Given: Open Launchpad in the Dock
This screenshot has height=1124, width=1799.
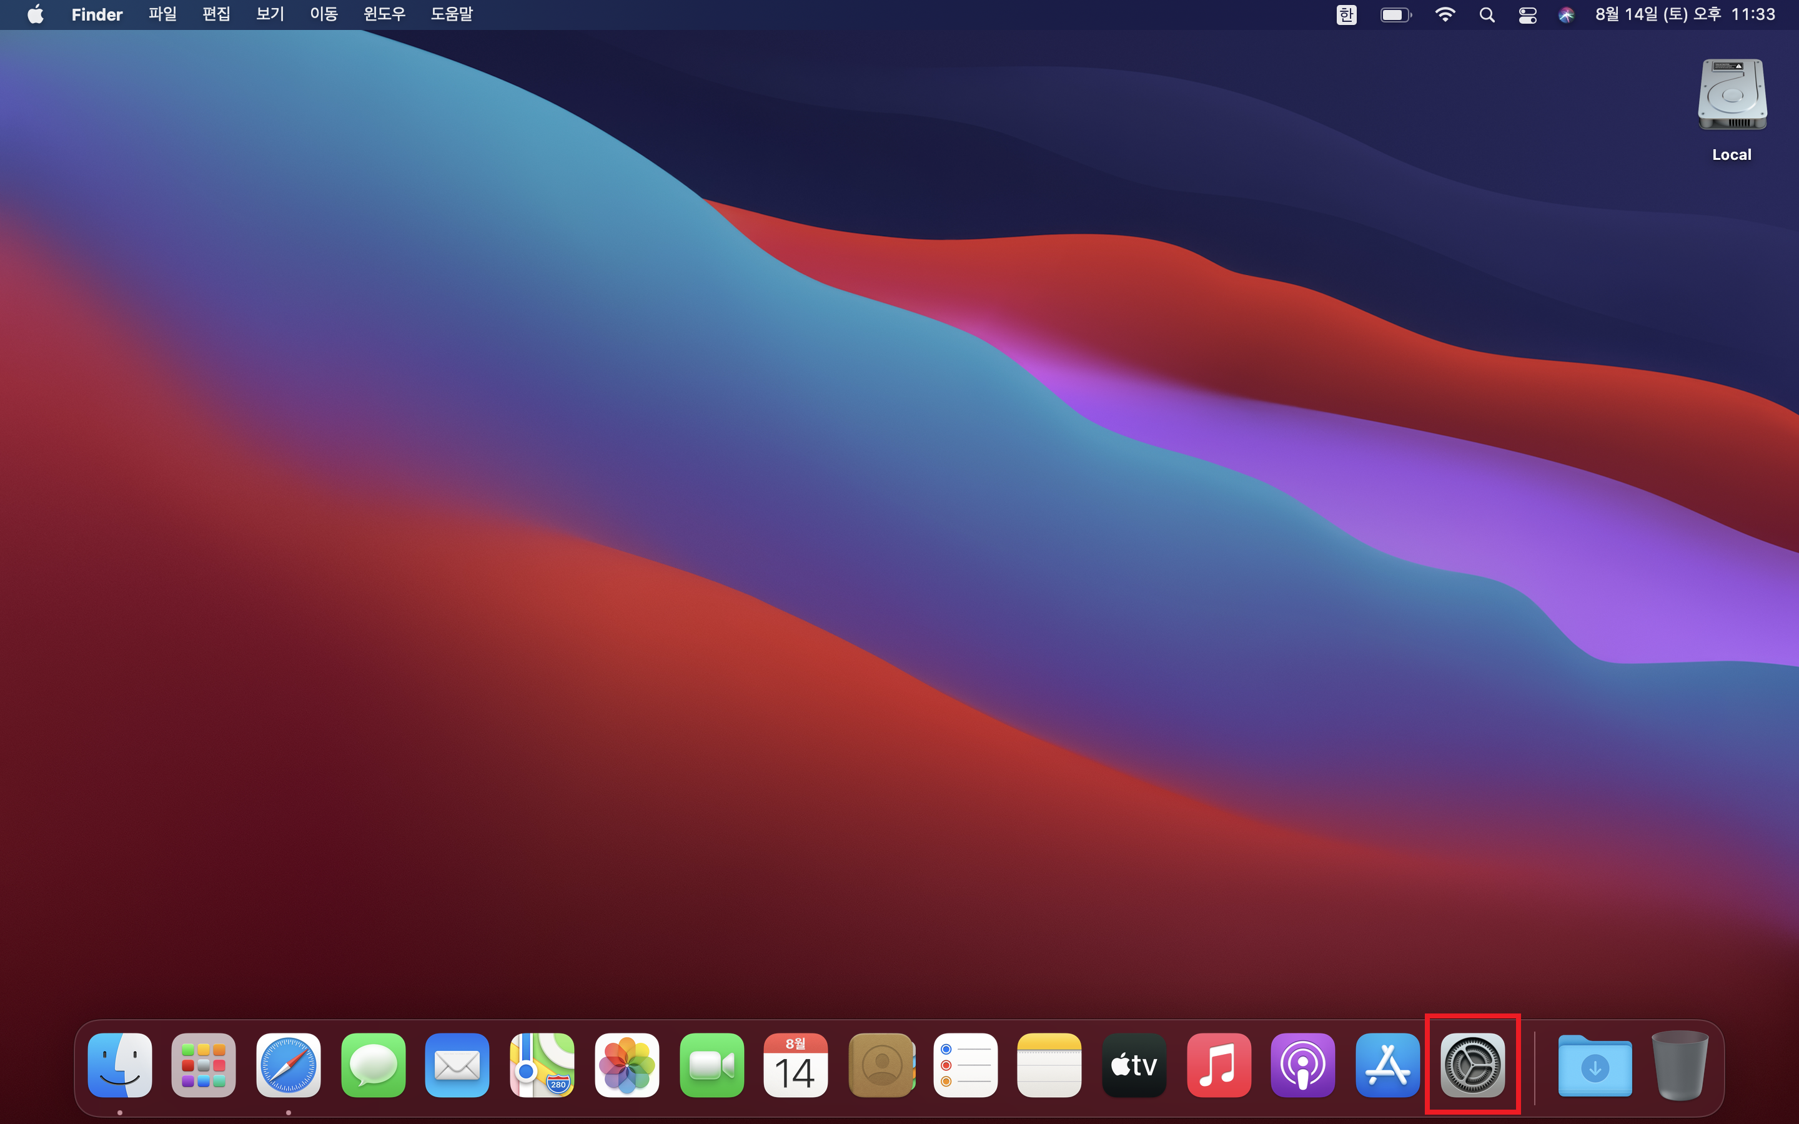Looking at the screenshot, I should (x=204, y=1065).
